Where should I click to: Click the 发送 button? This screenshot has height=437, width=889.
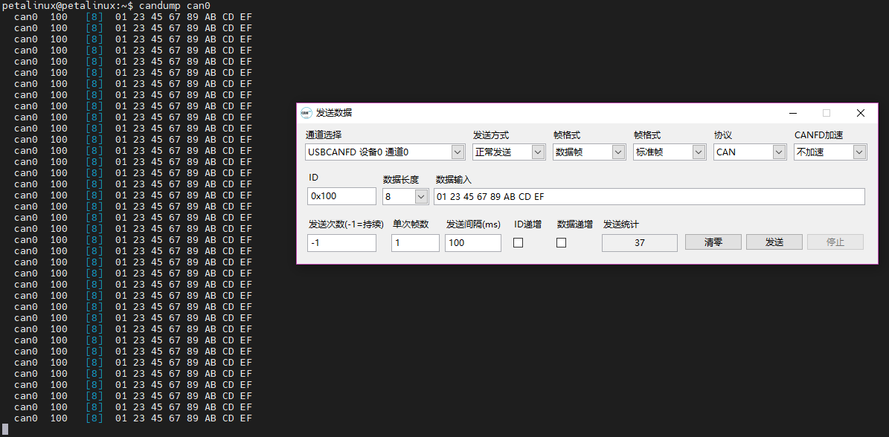coord(774,242)
